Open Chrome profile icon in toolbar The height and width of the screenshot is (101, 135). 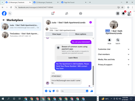128,7
